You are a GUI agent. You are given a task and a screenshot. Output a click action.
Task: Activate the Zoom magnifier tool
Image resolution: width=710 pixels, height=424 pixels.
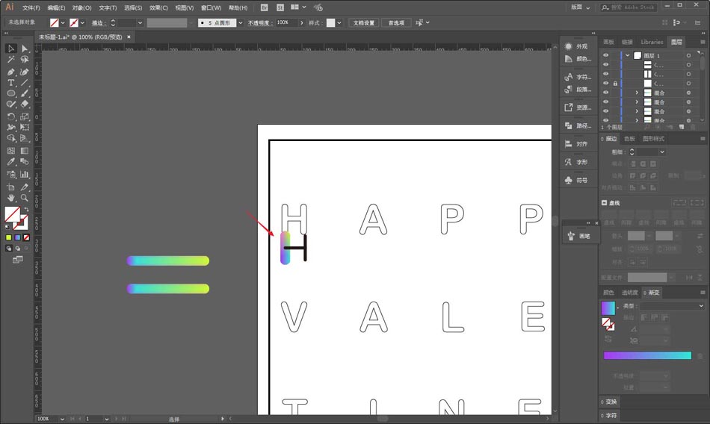(25, 198)
